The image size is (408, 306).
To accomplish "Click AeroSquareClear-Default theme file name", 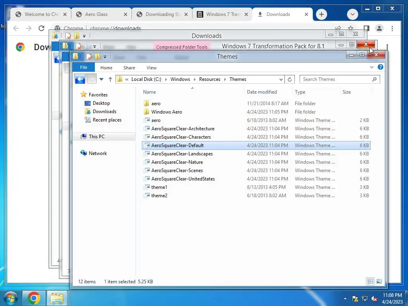I will [x=177, y=145].
